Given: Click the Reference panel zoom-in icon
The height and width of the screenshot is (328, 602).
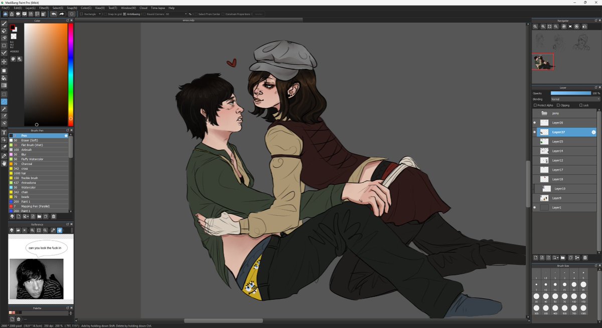Looking at the screenshot, I should [x=32, y=230].
